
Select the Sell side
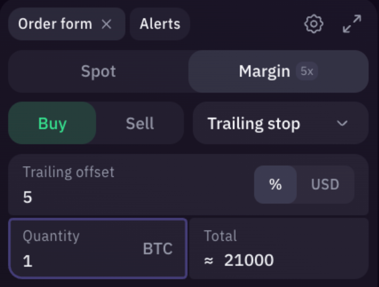(140, 123)
